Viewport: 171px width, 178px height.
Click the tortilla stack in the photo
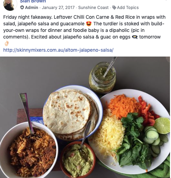70,113
